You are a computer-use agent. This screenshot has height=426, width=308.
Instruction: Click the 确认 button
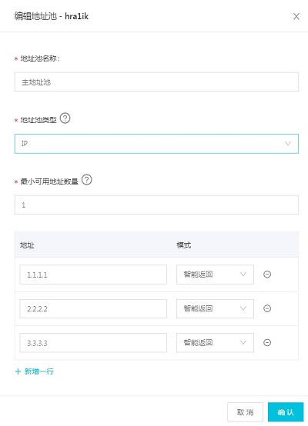pos(286,412)
